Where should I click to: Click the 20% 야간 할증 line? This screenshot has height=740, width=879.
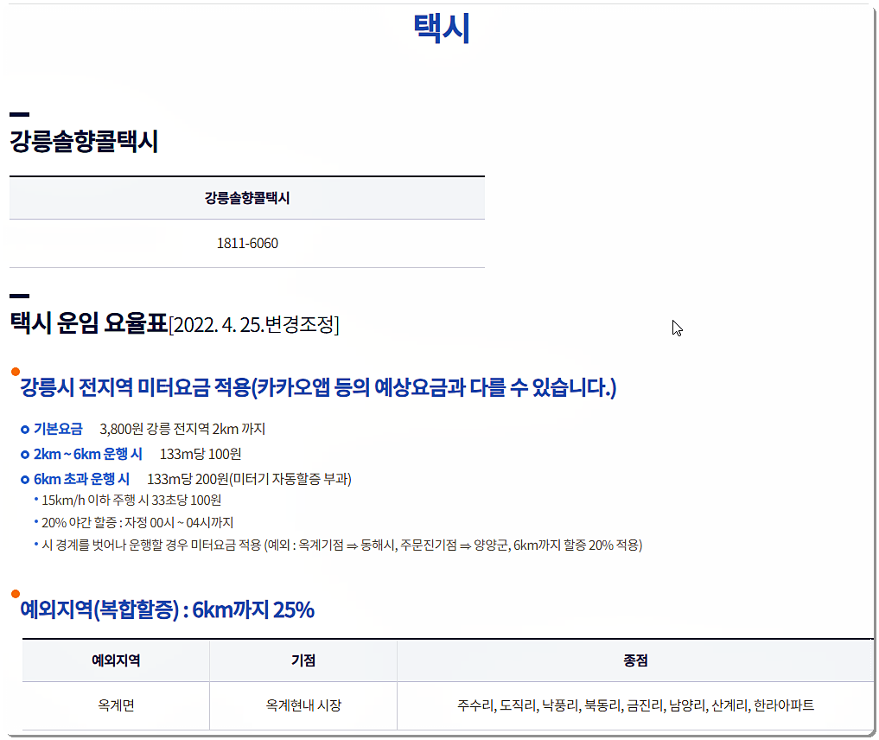137,522
